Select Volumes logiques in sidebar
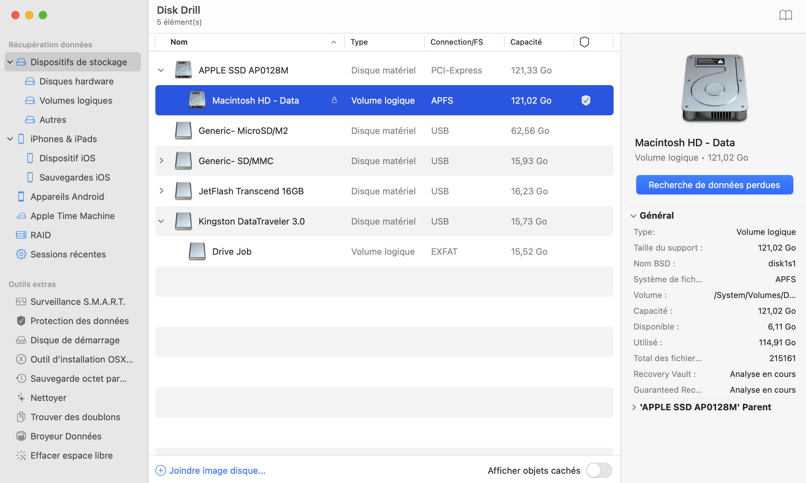Screen dimensions: 806x483 point(69,100)
